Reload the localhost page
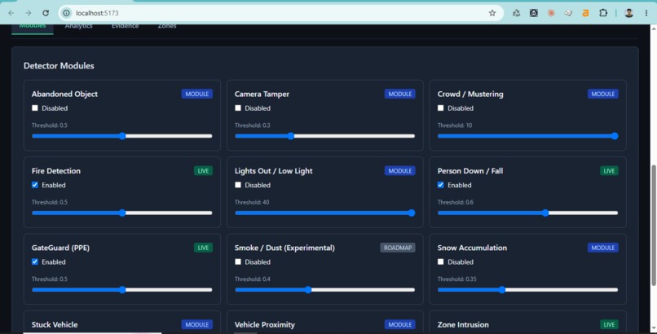This screenshot has width=657, height=334. [46, 13]
